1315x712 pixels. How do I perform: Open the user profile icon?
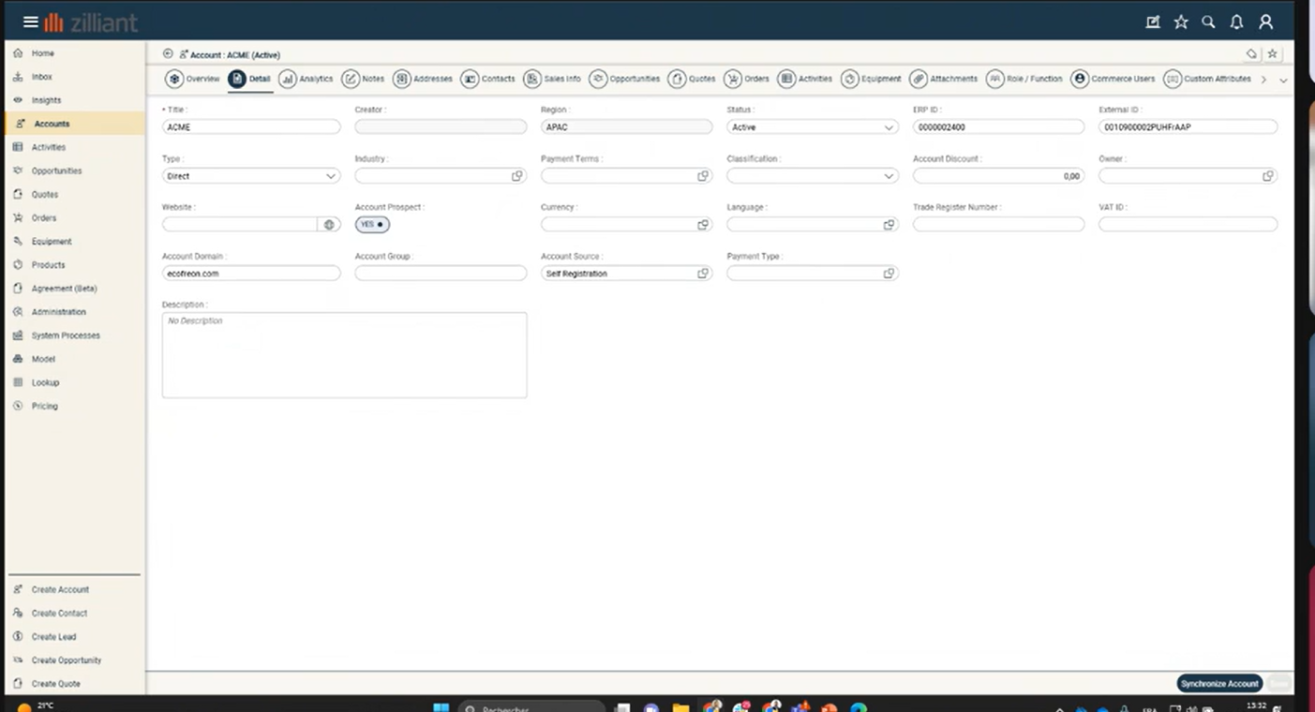(1265, 22)
